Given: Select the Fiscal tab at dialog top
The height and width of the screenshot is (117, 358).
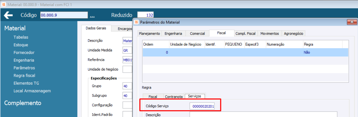Looking at the screenshot, I should coord(221,33).
